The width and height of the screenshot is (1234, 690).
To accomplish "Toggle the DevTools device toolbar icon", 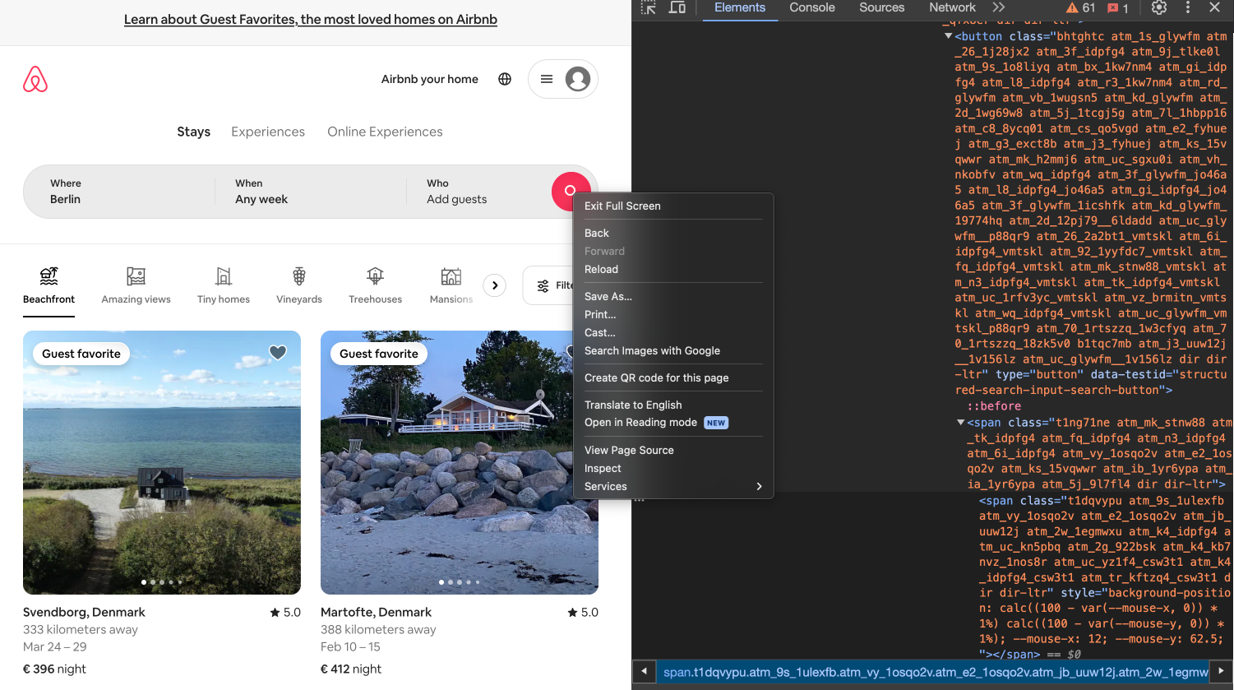I will click(677, 7).
